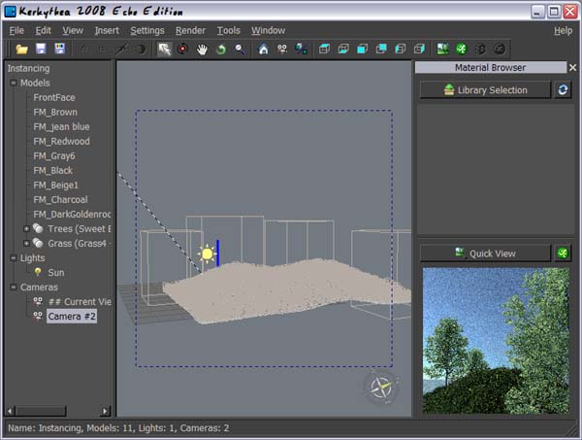Image resolution: width=582 pixels, height=440 pixels.
Task: Click the sun light in viewport
Action: coord(206,254)
